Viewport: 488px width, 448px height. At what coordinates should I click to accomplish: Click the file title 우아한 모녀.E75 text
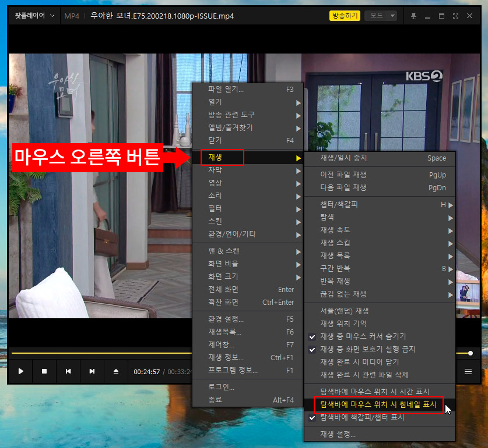pyautogui.click(x=162, y=16)
